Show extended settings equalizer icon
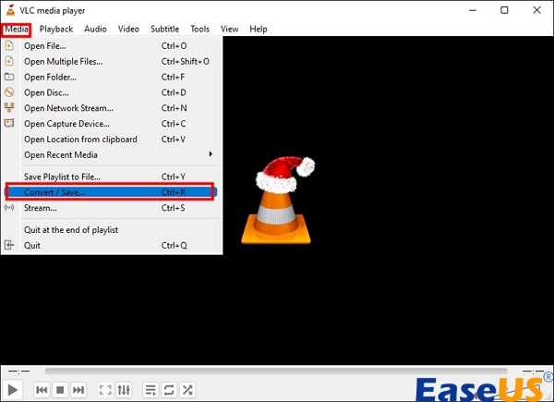Image resolution: width=554 pixels, height=402 pixels. pos(124,390)
